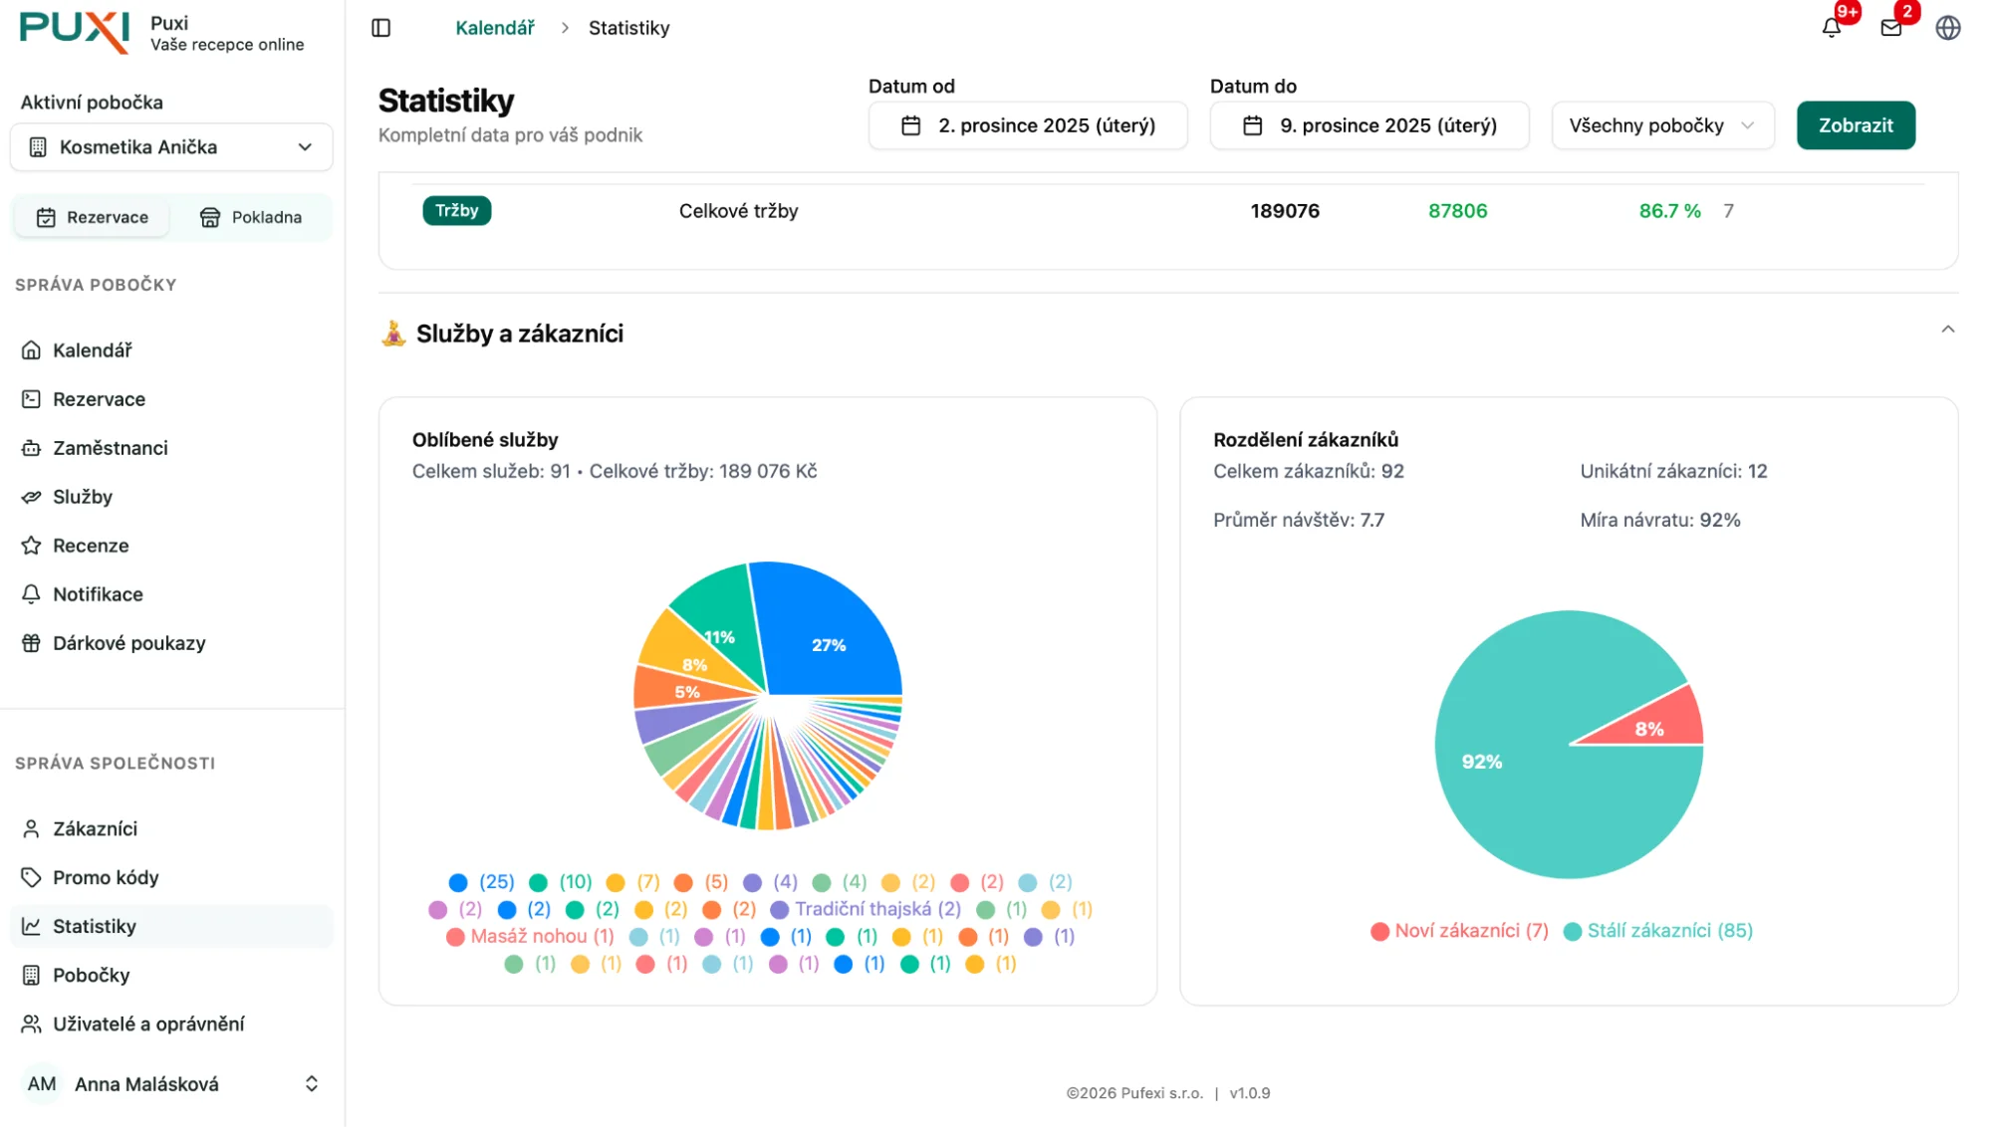Viewport: 1991px width, 1128px height.
Task: Open the notifications bell icon
Action: pos(1831,28)
